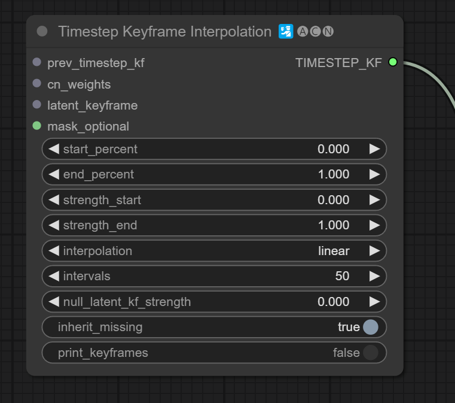Click the green mask_optional input connector

pos(37,126)
